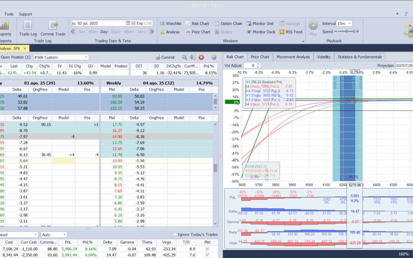
Task: Click the Theta column header in summary
Action: tap(147, 242)
